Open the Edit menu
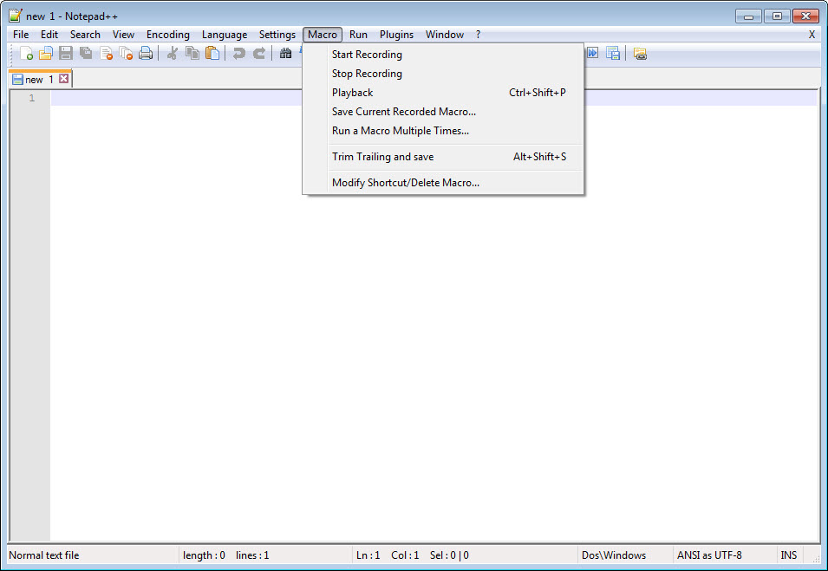828x571 pixels. [49, 35]
